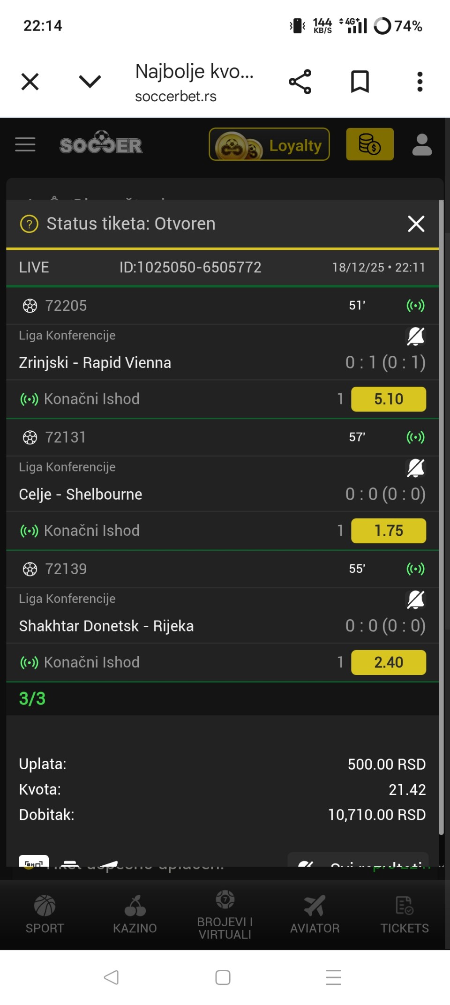Tap the ticket status help icon

pyautogui.click(x=29, y=224)
